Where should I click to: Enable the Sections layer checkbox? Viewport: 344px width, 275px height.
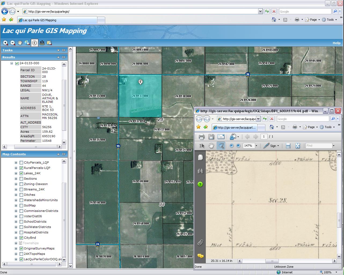(x=21, y=179)
